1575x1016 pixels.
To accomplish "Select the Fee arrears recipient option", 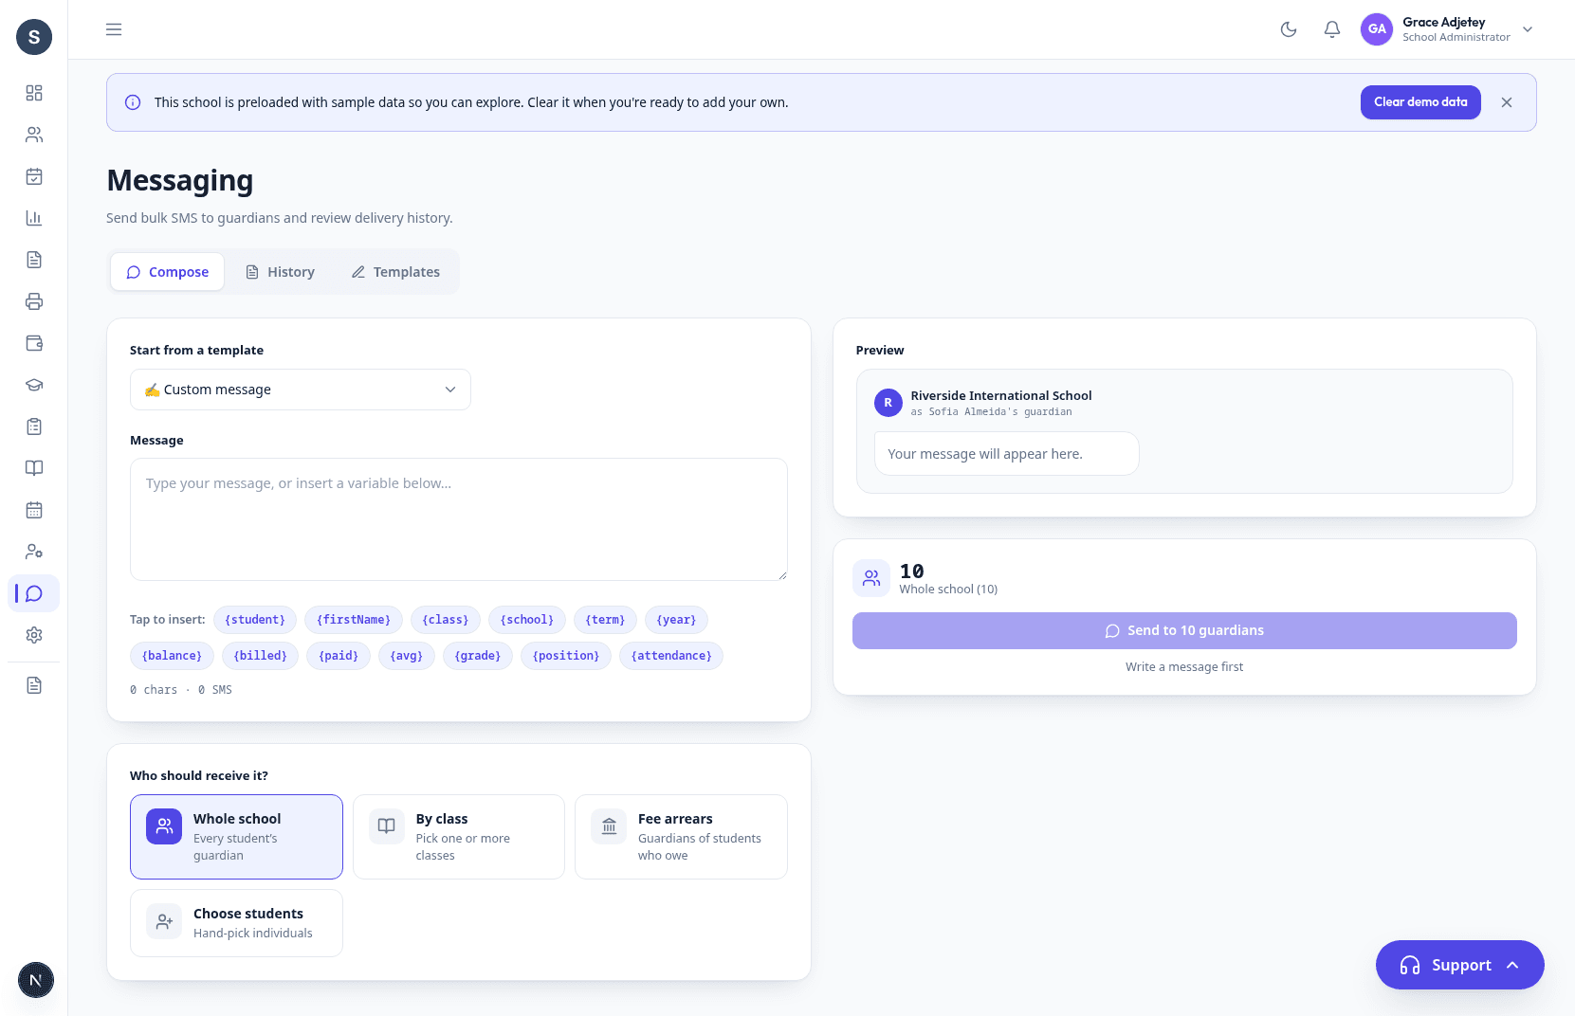I will point(681,837).
